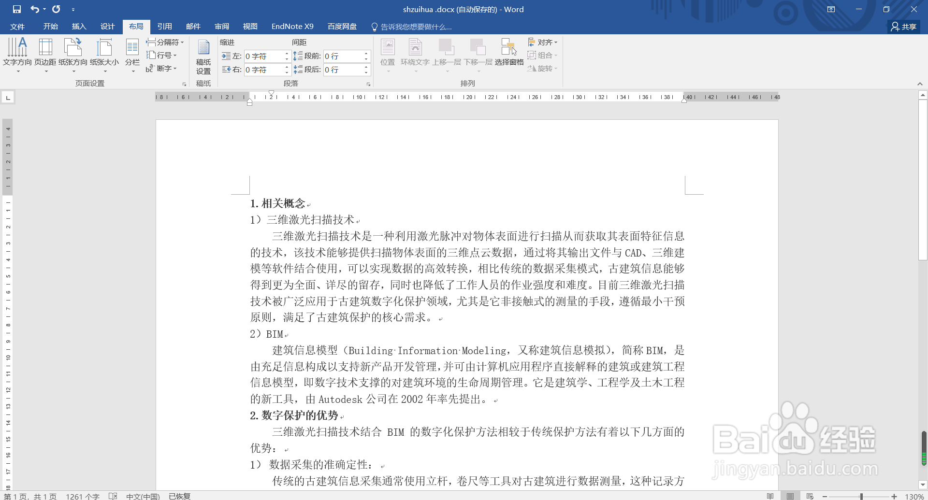Click the Share (共享) button
Screen dimensions: 928x500
coord(904,27)
